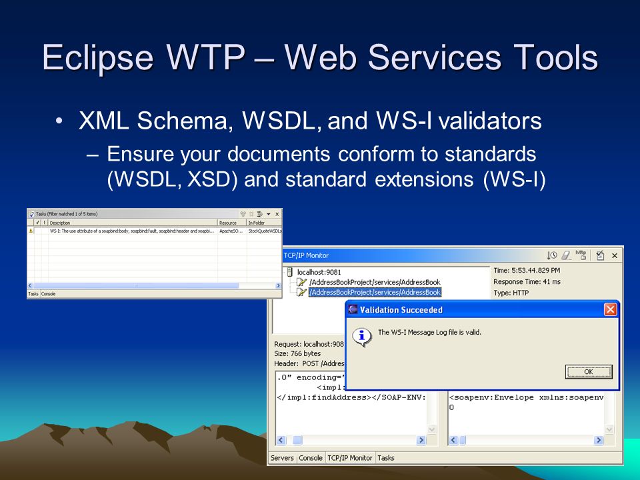
Task: Switch to the TCP/IP Monitor tab
Action: coord(350,458)
